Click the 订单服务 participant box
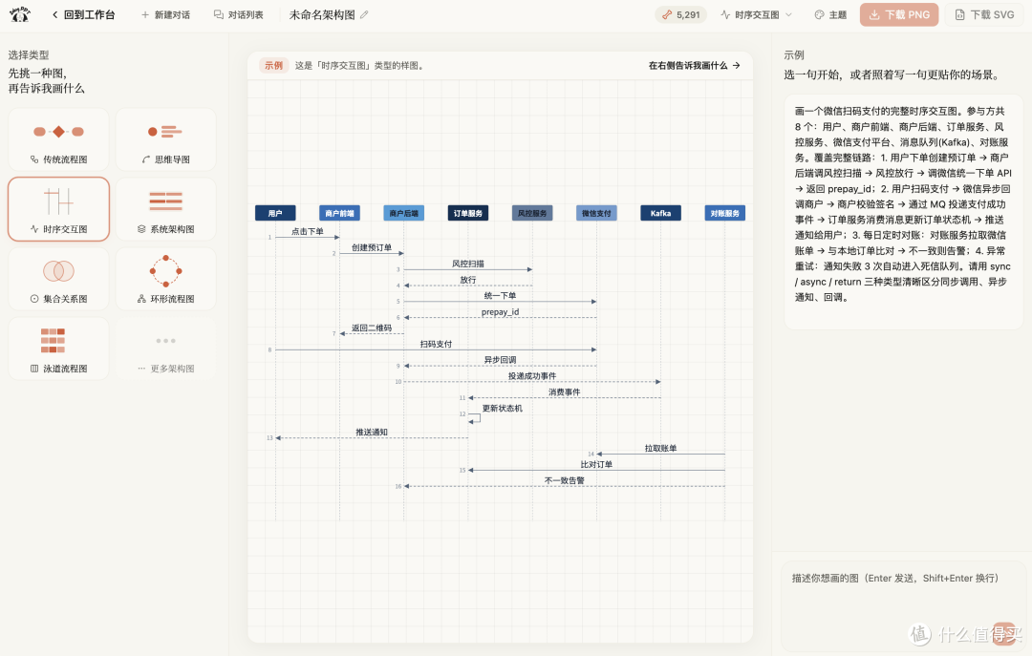This screenshot has height=656, width=1032. click(468, 213)
